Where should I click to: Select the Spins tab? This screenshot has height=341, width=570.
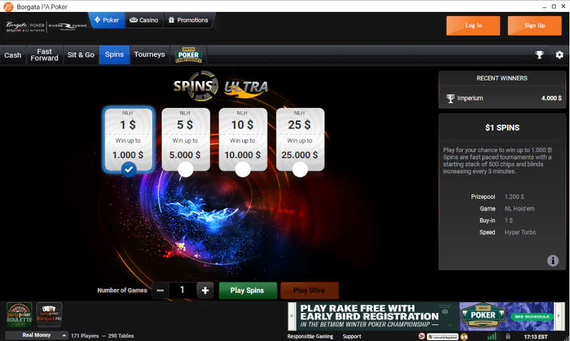coord(114,55)
